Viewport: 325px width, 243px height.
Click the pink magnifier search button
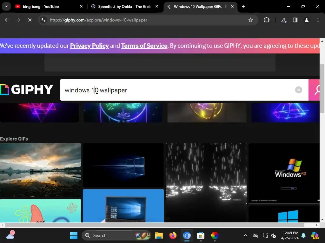point(315,90)
